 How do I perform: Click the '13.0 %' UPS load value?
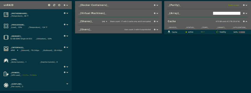click(x=25, y=75)
